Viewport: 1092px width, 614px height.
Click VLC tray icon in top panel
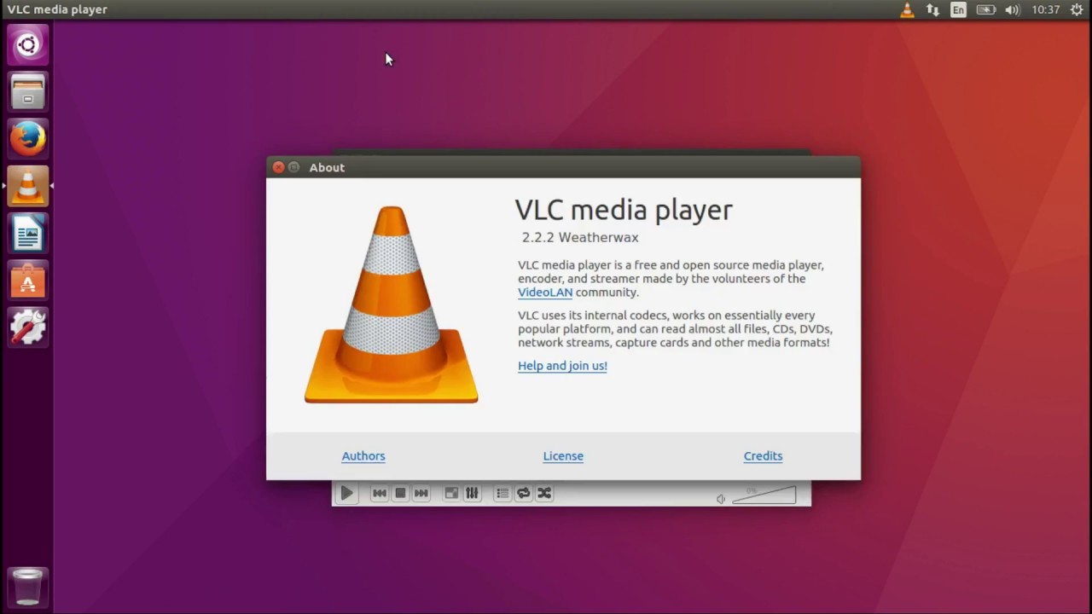907,10
